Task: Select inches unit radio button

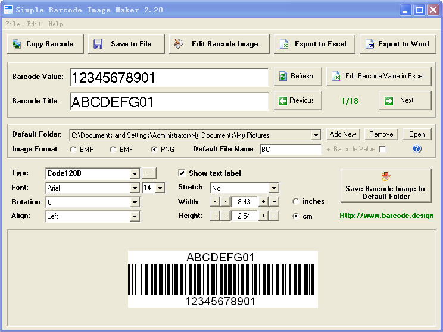Action: [296, 201]
